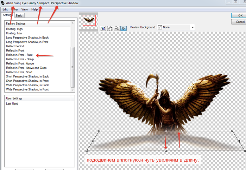Click the User Settings list header
Viewport: 246px width, 170px height.
38,98
